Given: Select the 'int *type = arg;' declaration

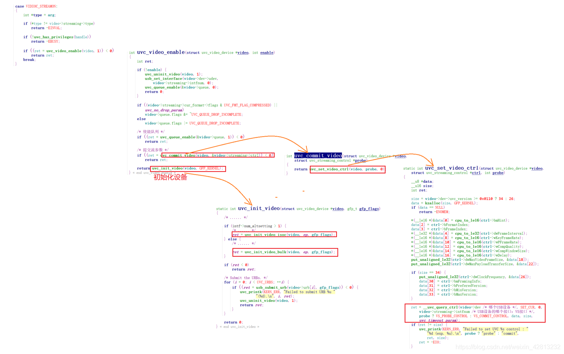Looking at the screenshot, I should coord(39,15).
